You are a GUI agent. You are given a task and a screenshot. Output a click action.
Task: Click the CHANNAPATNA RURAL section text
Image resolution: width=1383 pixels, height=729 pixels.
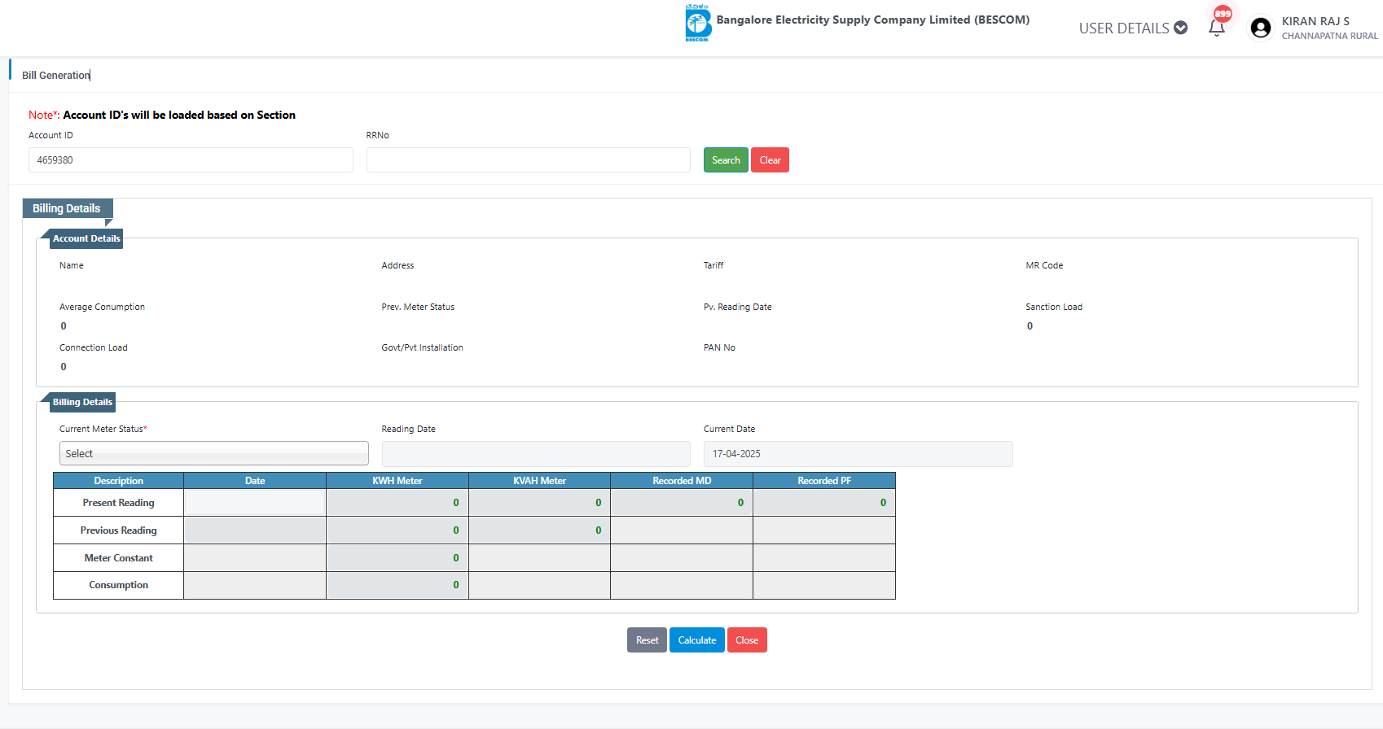(x=1329, y=36)
